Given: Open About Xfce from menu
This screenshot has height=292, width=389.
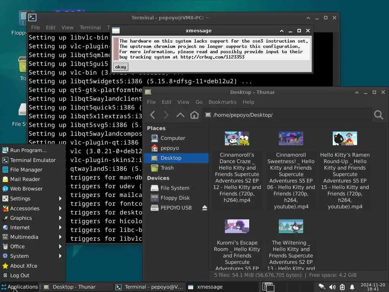Looking at the screenshot, I should [33, 266].
